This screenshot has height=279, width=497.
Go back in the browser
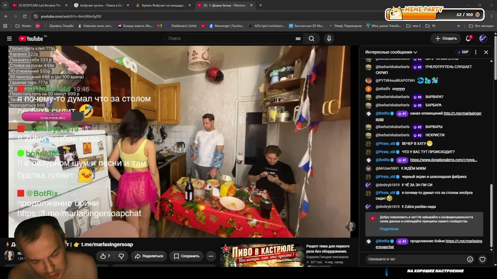[6, 16]
